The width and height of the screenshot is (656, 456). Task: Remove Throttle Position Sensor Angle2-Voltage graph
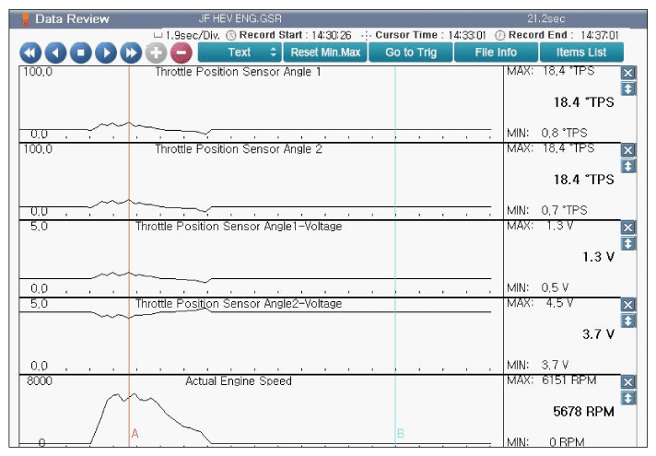click(x=628, y=305)
